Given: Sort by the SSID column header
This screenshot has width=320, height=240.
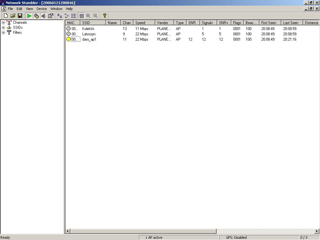Looking at the screenshot, I should point(93,22).
